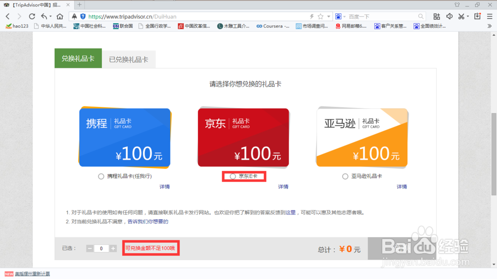Decrease quantity with the minus button
The width and height of the screenshot is (497, 279).
click(89, 249)
